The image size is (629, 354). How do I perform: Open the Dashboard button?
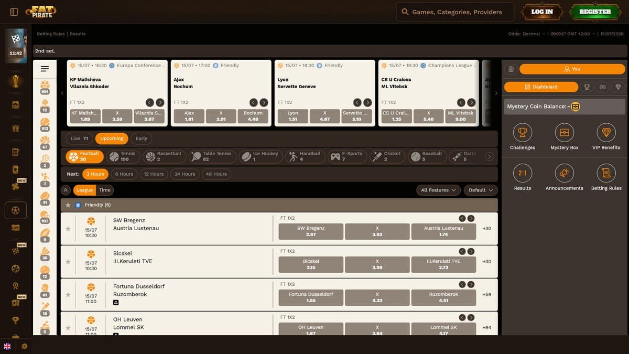(x=541, y=87)
